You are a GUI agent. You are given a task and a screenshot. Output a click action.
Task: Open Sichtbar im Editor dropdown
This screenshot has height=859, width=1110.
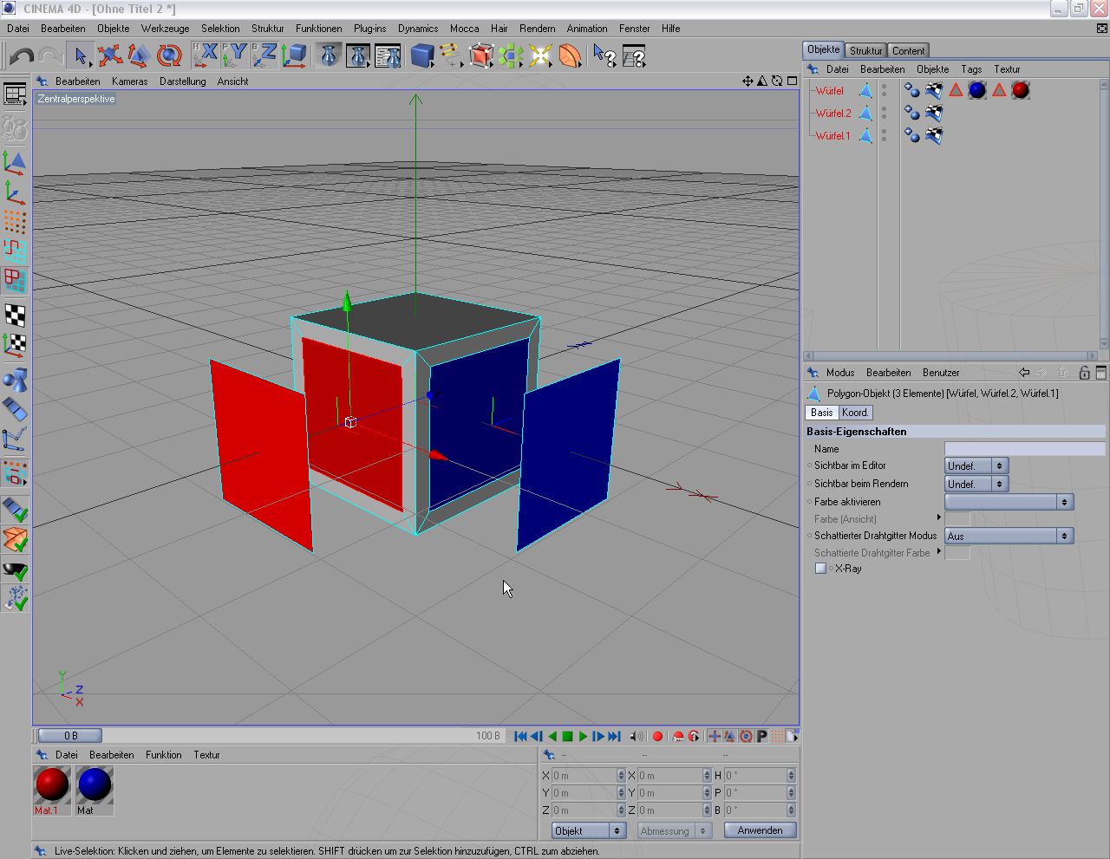pos(976,466)
